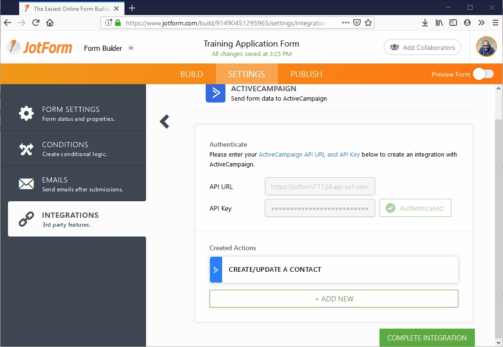
Task: Click the 'Send form data to ActiveCampaign' text
Action: (x=279, y=99)
